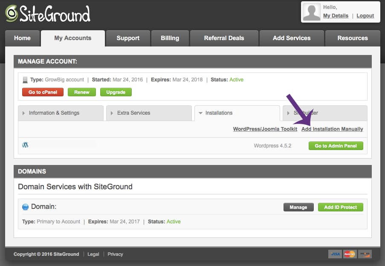Go to the Home tab
The image size is (385, 266).
pos(22,38)
